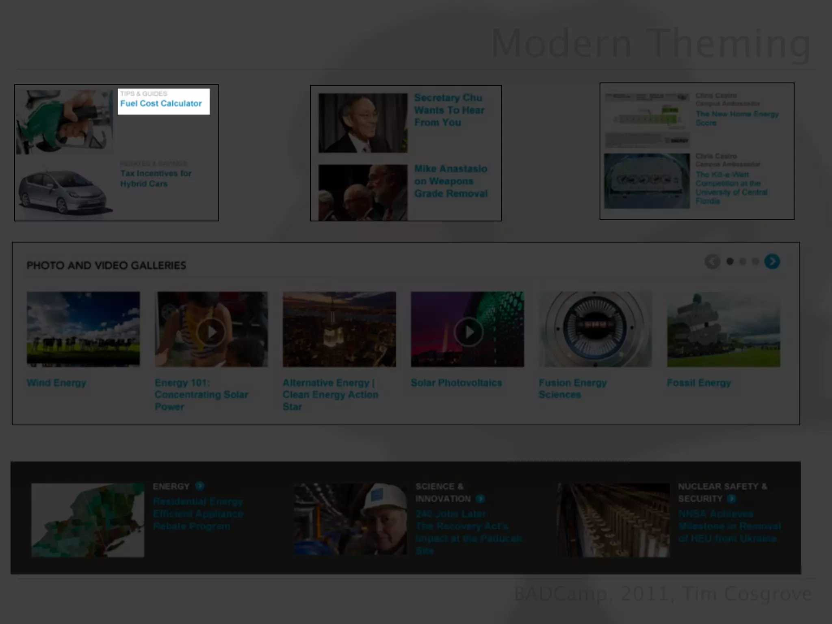Click the arrow icon beside ENERGY heading
Viewport: 832px width, 624px height.
(199, 486)
